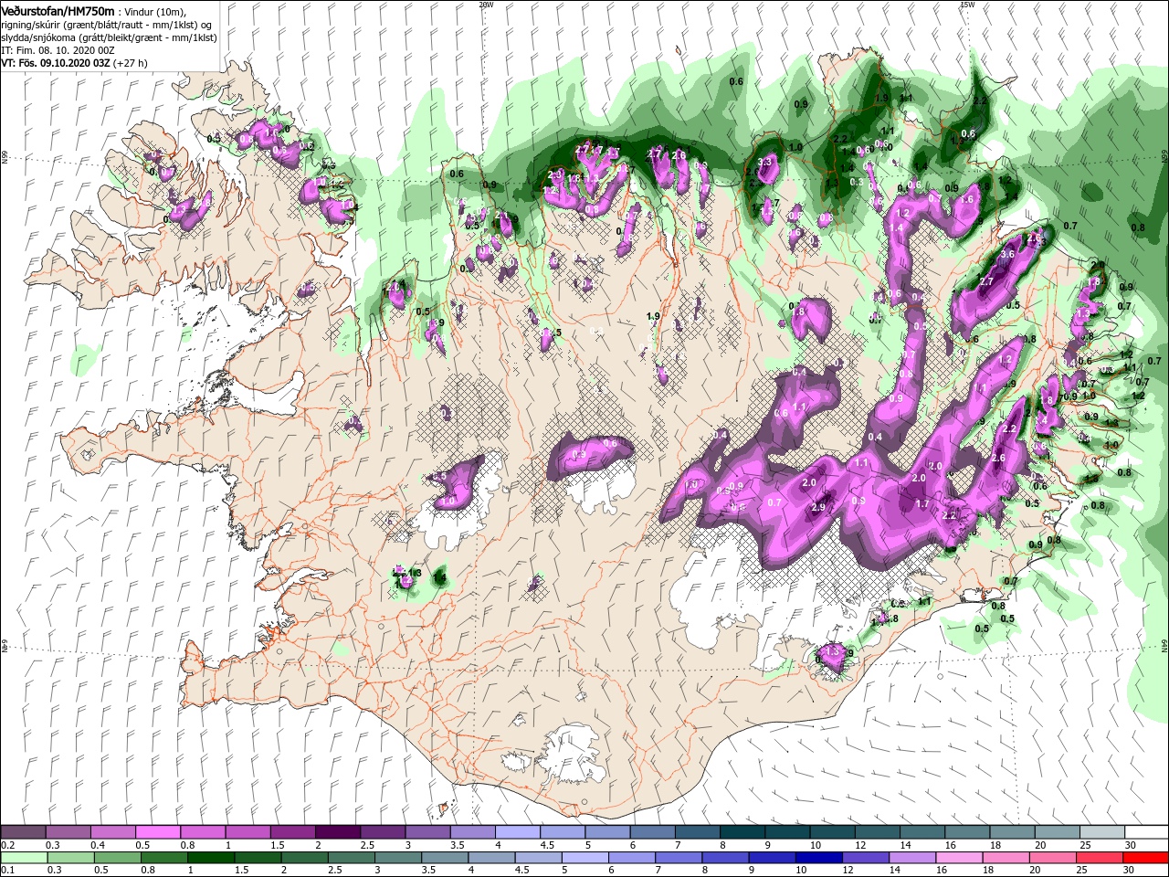Click the "20W" longitude label
The height and width of the screenshot is (877, 1169).
point(486,5)
